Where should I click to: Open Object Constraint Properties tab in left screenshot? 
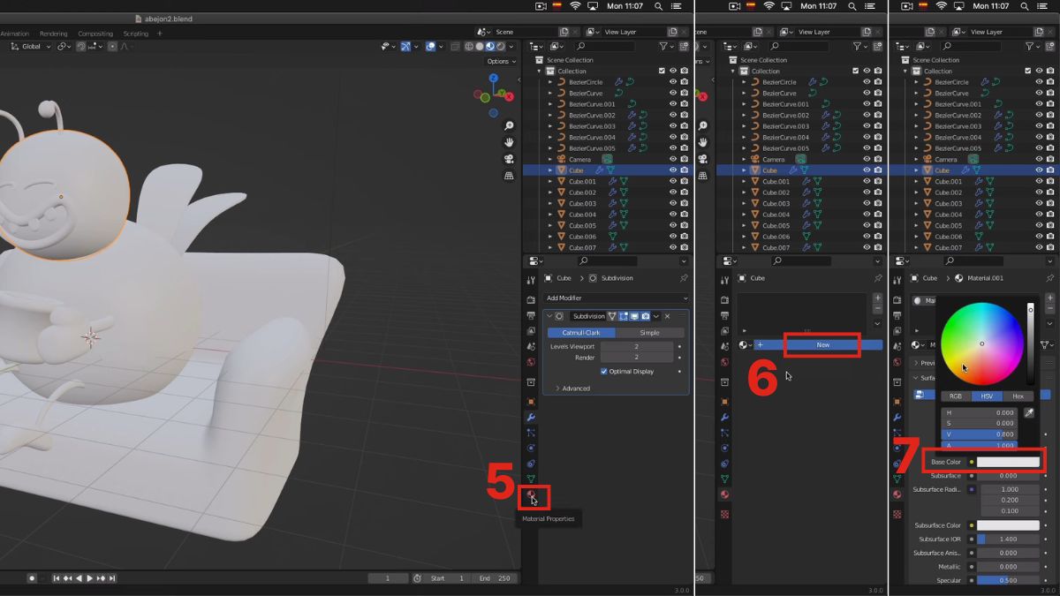(531, 464)
